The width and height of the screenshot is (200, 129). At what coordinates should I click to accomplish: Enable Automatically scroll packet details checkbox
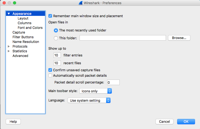point(50,76)
